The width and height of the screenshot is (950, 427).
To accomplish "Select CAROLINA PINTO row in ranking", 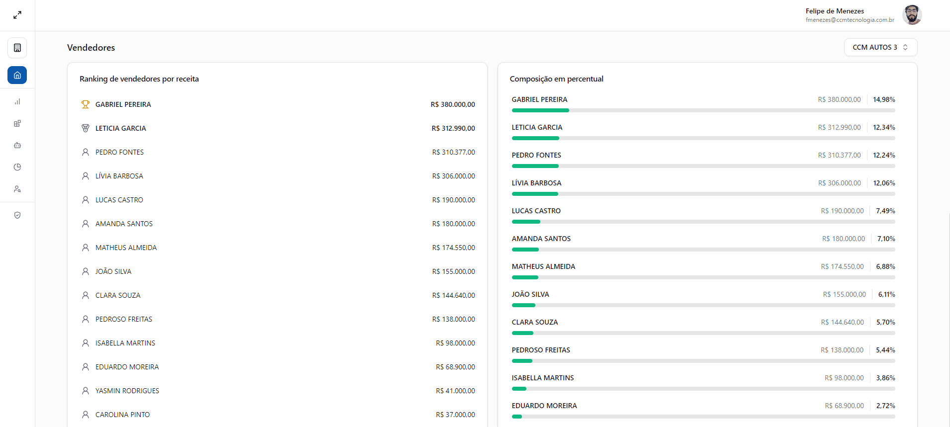I will tap(122, 415).
